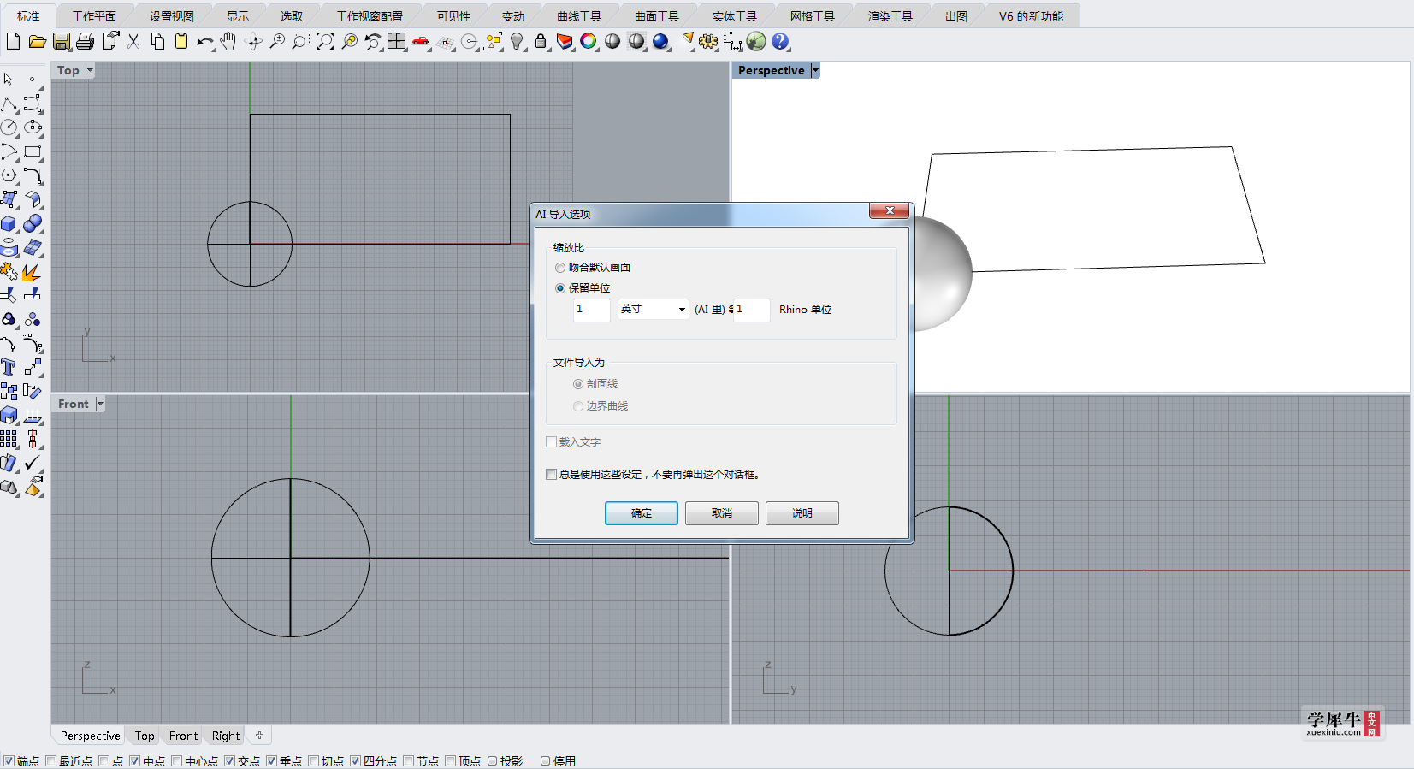Click the checkmark icon in left toolbar
The image size is (1414, 769).
tap(33, 463)
